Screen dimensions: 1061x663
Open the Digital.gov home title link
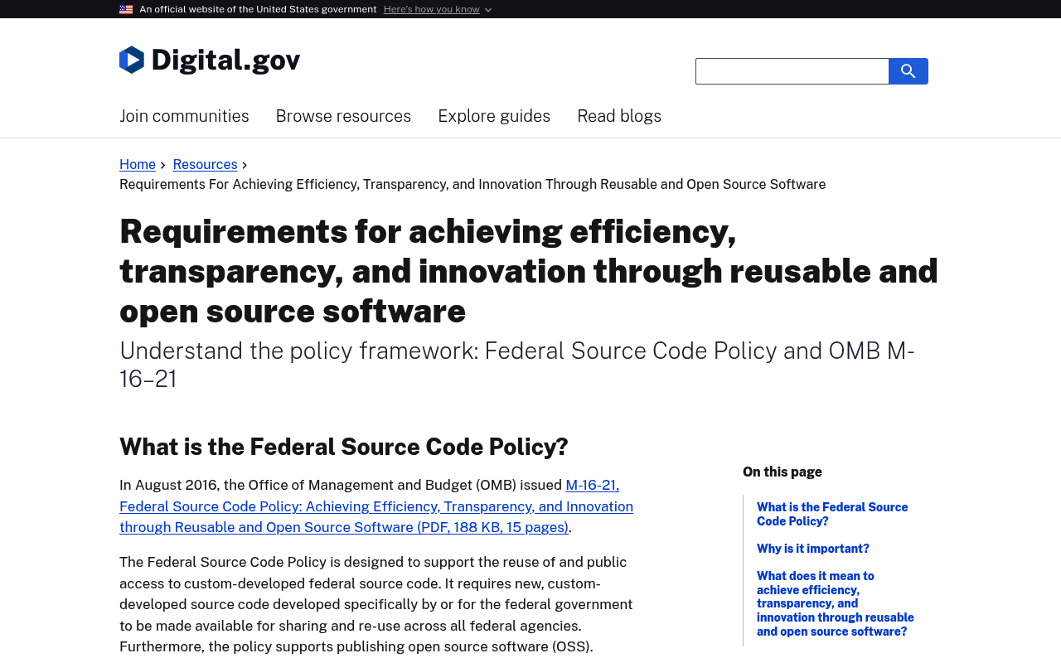225,60
